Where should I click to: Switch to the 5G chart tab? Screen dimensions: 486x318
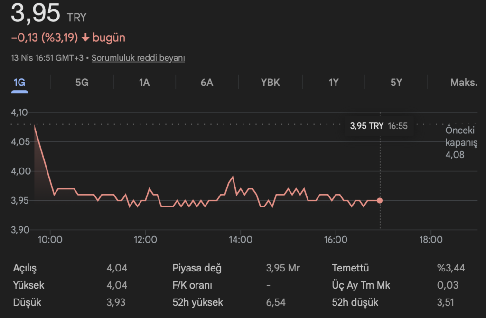(82, 82)
